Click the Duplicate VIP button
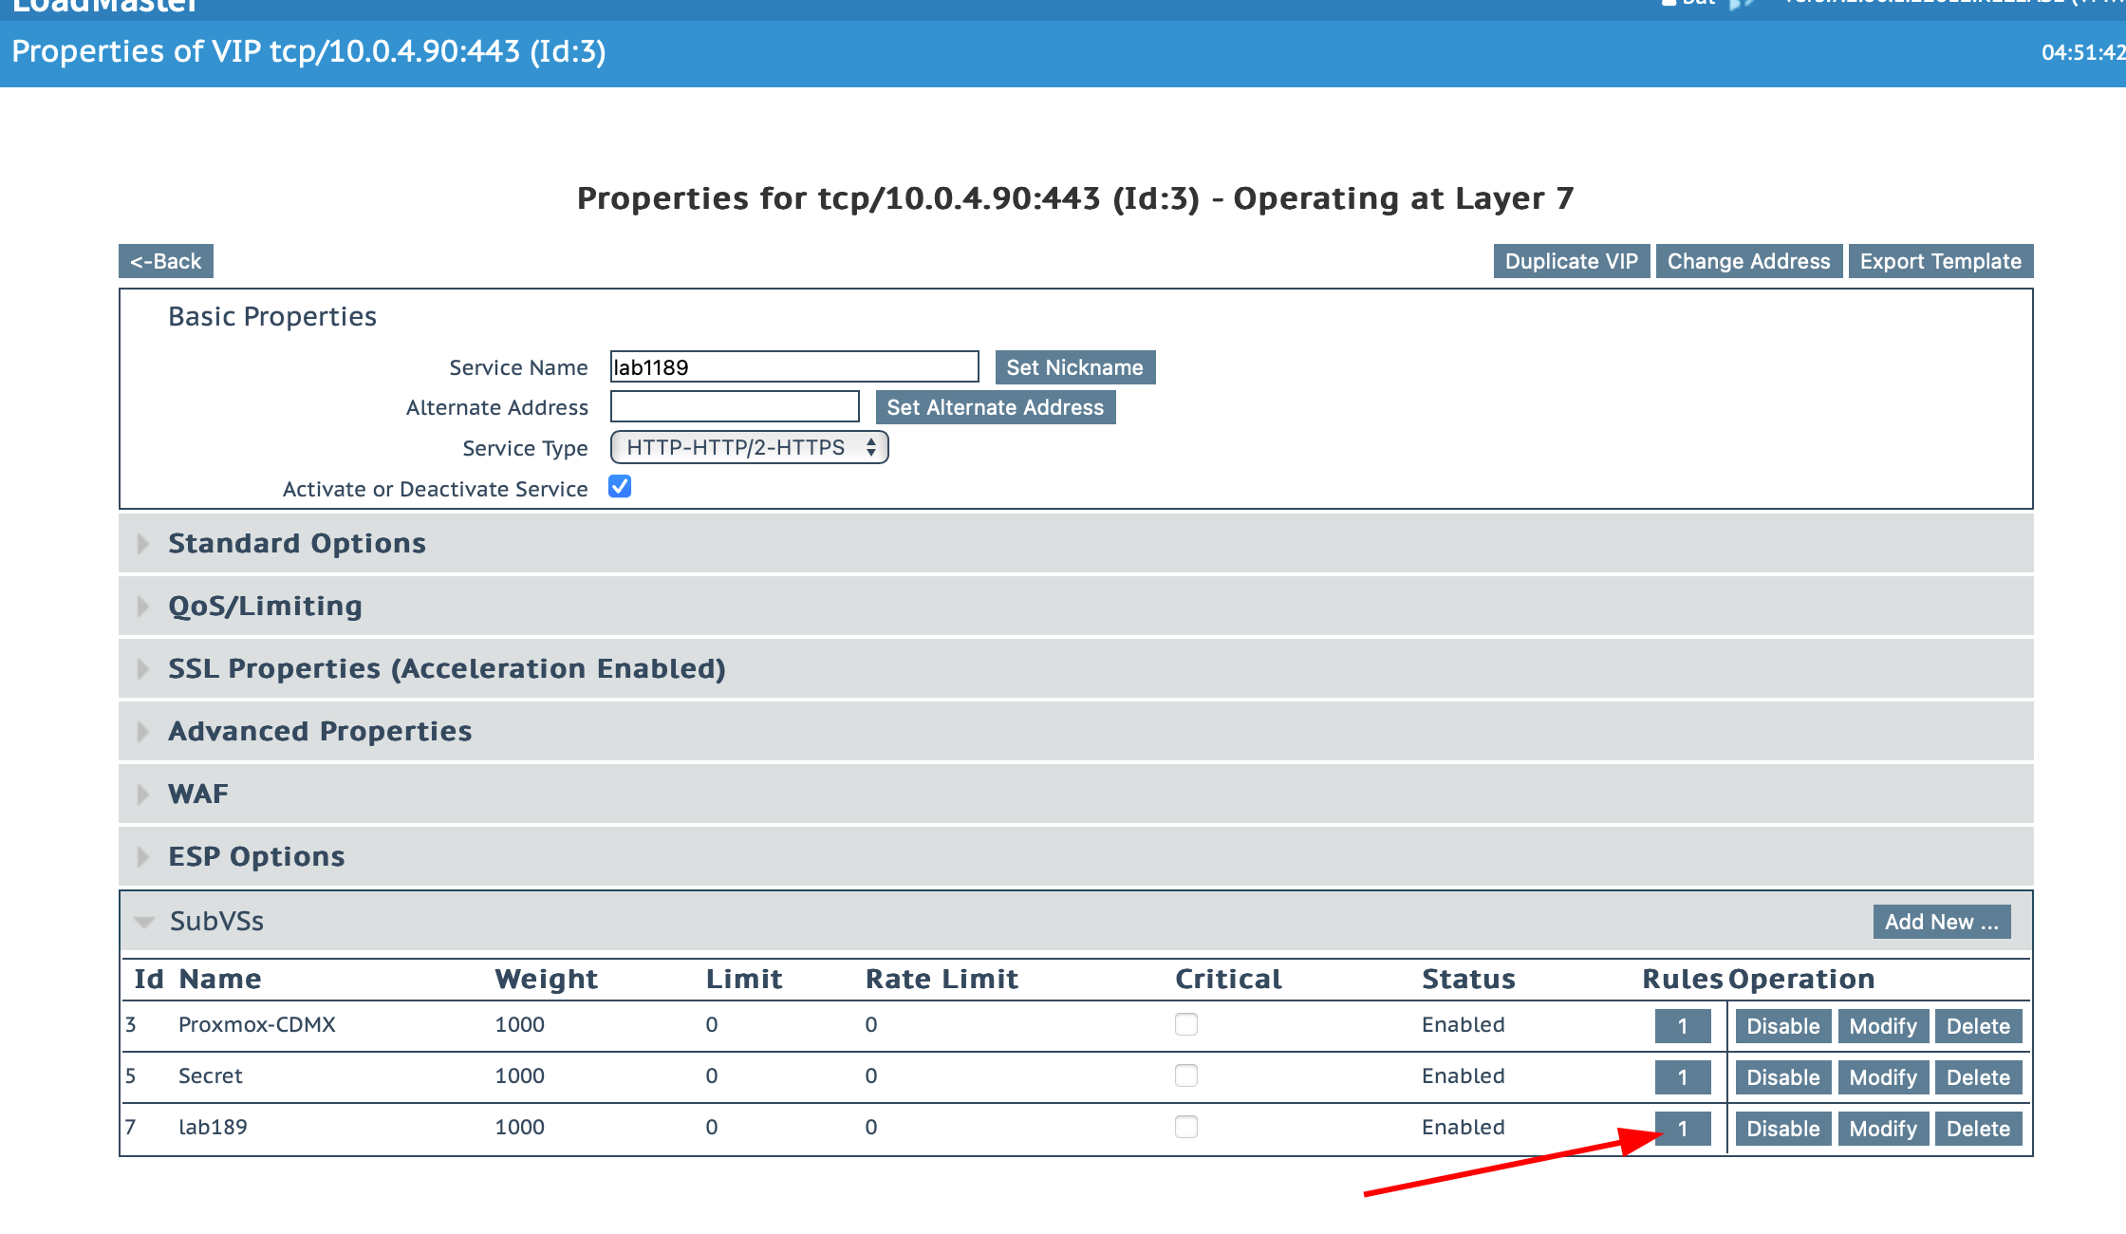The height and width of the screenshot is (1234, 2126). point(1571,261)
